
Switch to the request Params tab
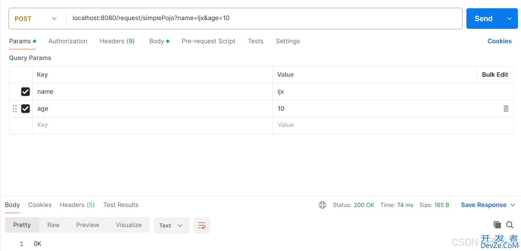[x=22, y=41]
